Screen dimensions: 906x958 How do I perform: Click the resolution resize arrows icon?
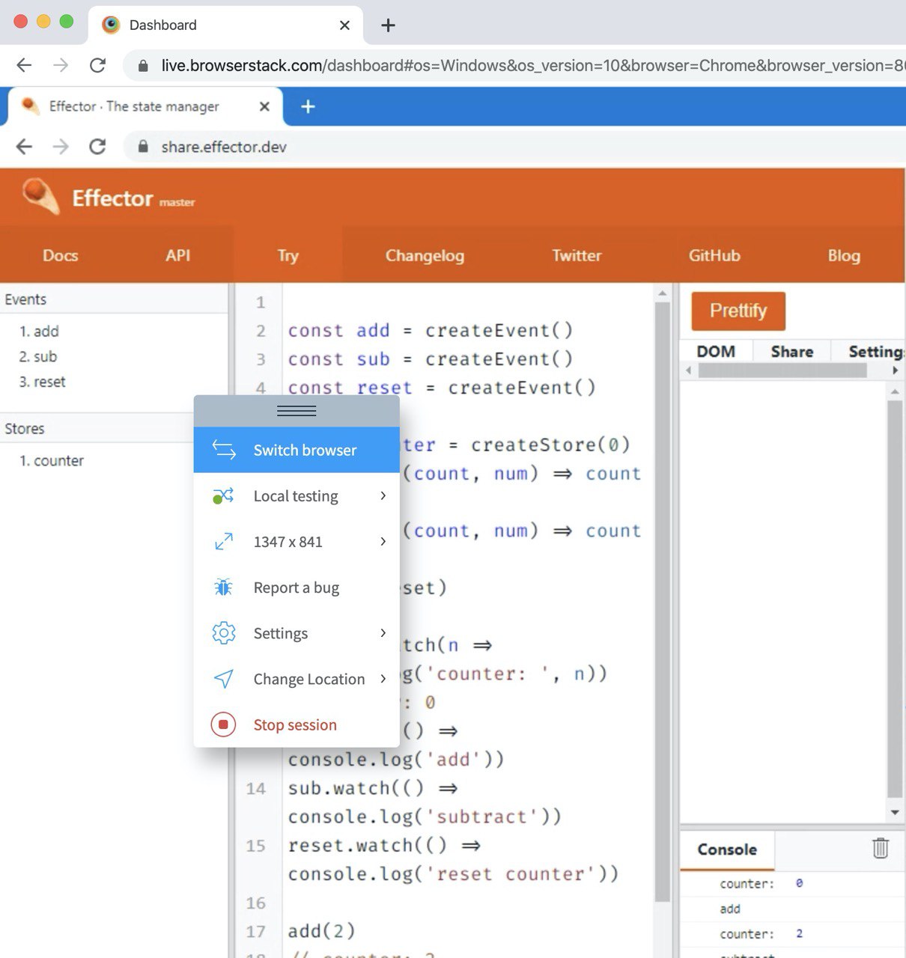[224, 541]
